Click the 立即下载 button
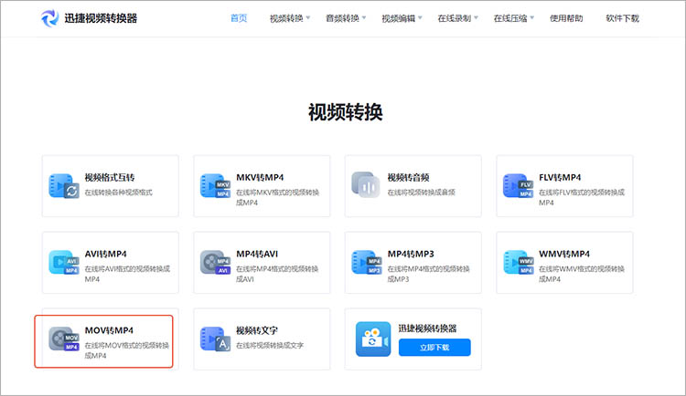 point(434,348)
